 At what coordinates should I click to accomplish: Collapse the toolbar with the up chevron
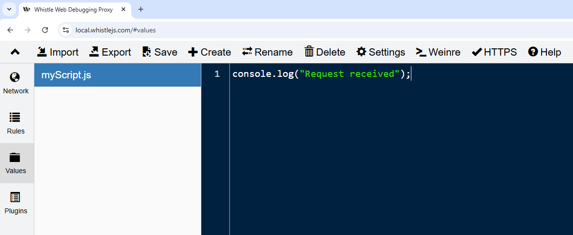point(15,52)
